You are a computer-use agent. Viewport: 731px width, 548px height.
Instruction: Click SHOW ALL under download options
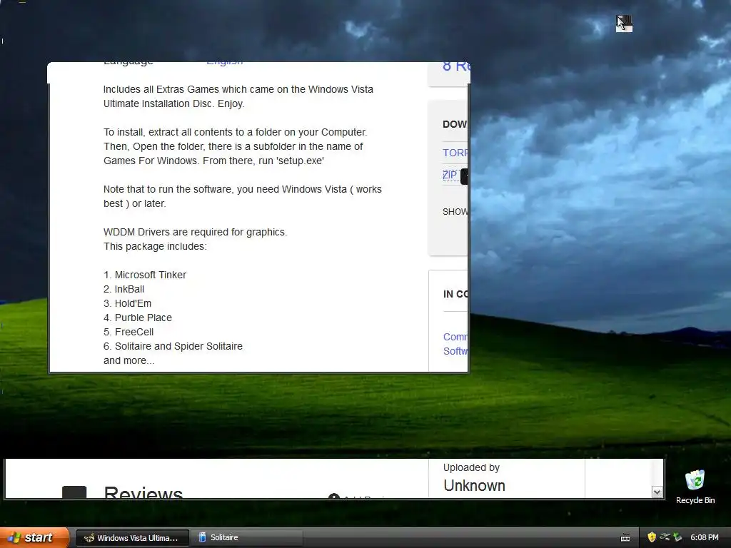point(455,211)
